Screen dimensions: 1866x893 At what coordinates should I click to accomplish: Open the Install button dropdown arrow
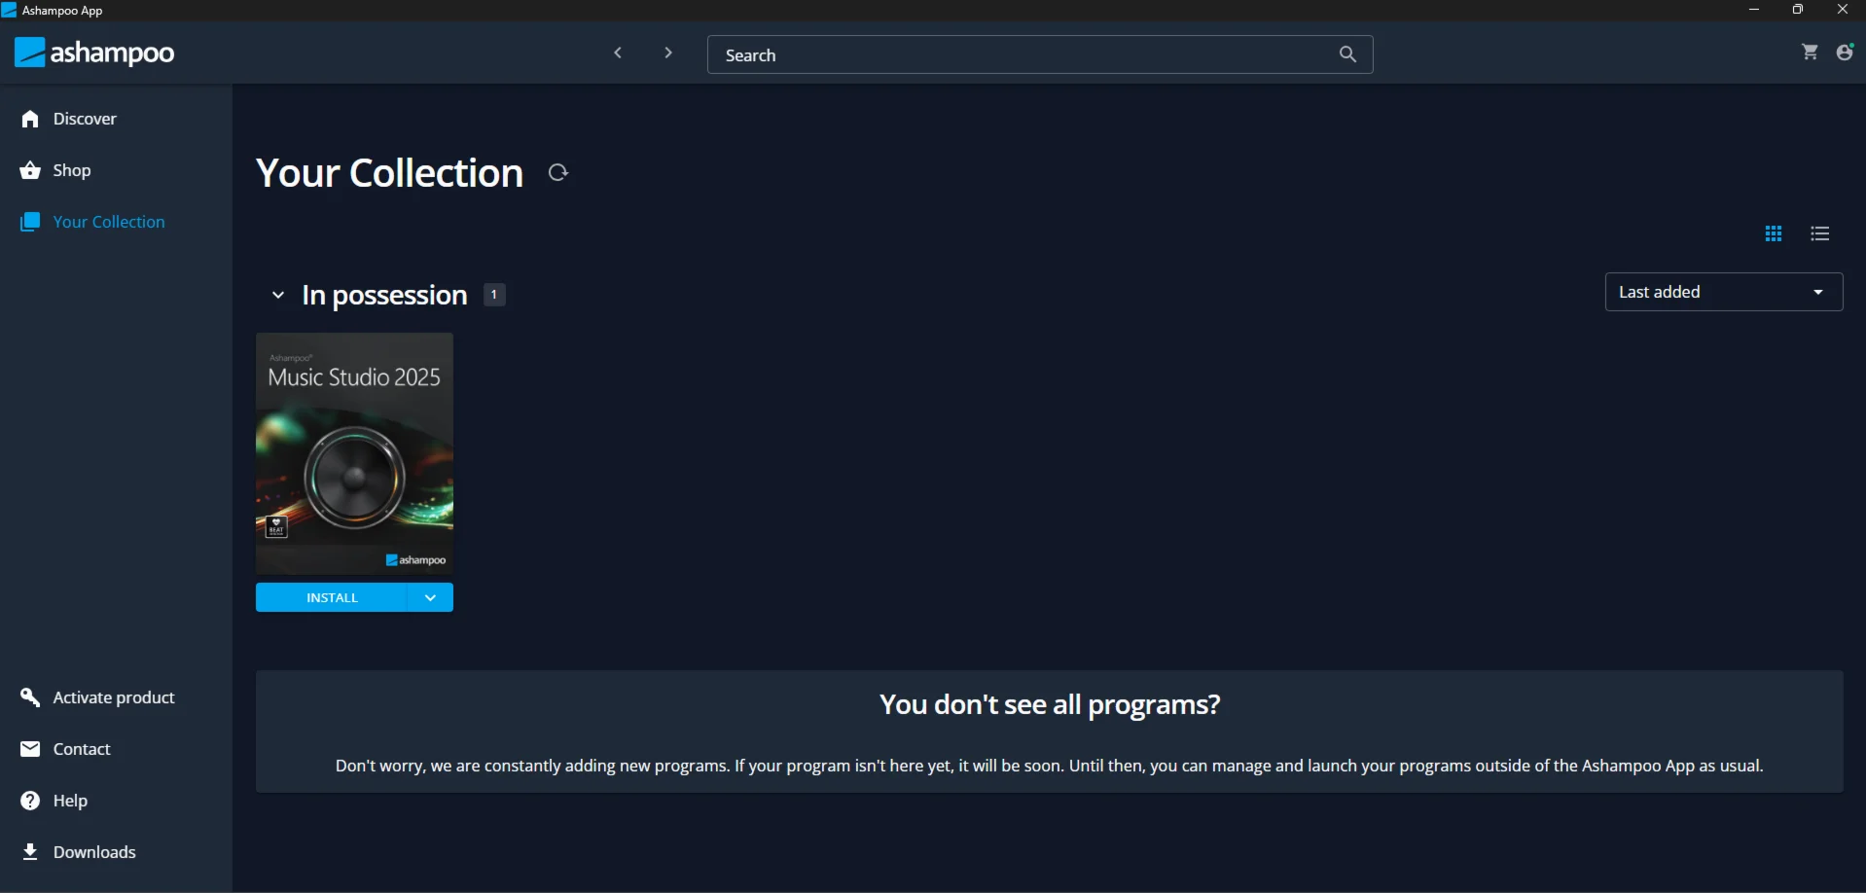(x=430, y=597)
